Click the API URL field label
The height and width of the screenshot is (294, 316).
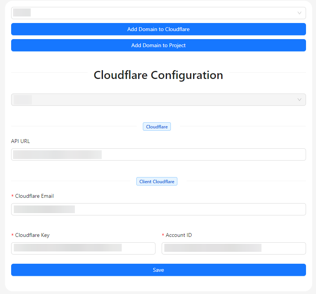pos(20,141)
